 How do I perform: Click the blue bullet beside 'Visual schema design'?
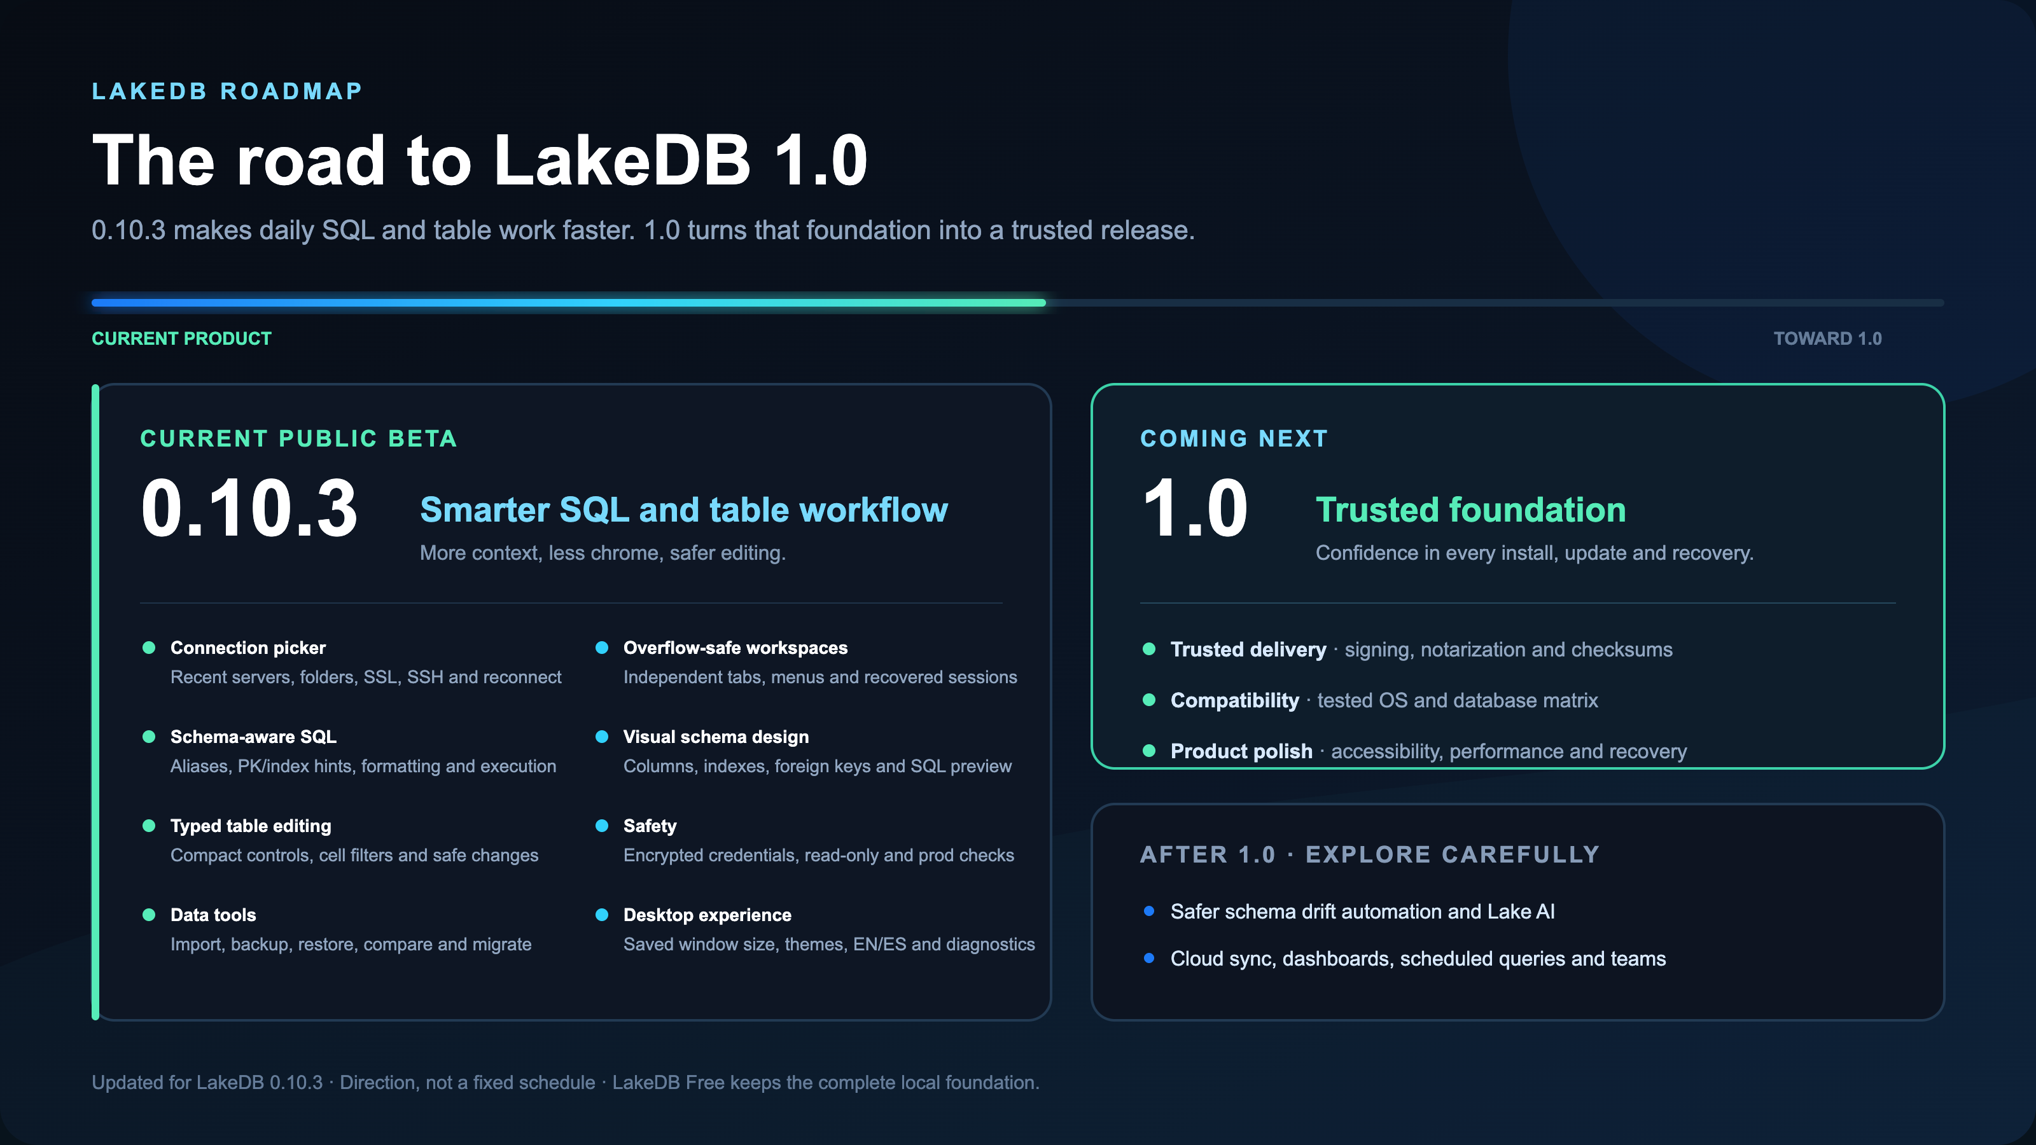click(x=601, y=737)
